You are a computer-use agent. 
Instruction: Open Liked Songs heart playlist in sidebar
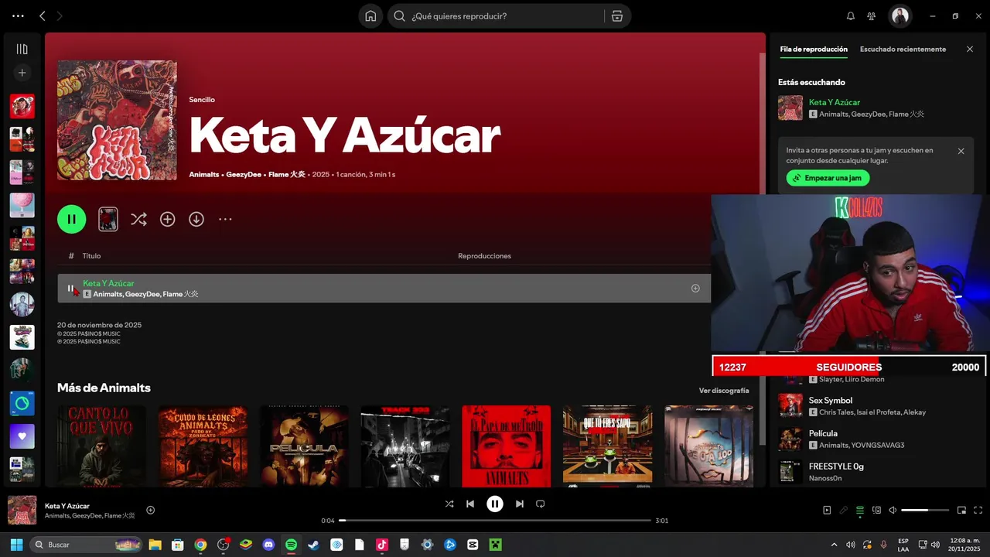tap(22, 436)
